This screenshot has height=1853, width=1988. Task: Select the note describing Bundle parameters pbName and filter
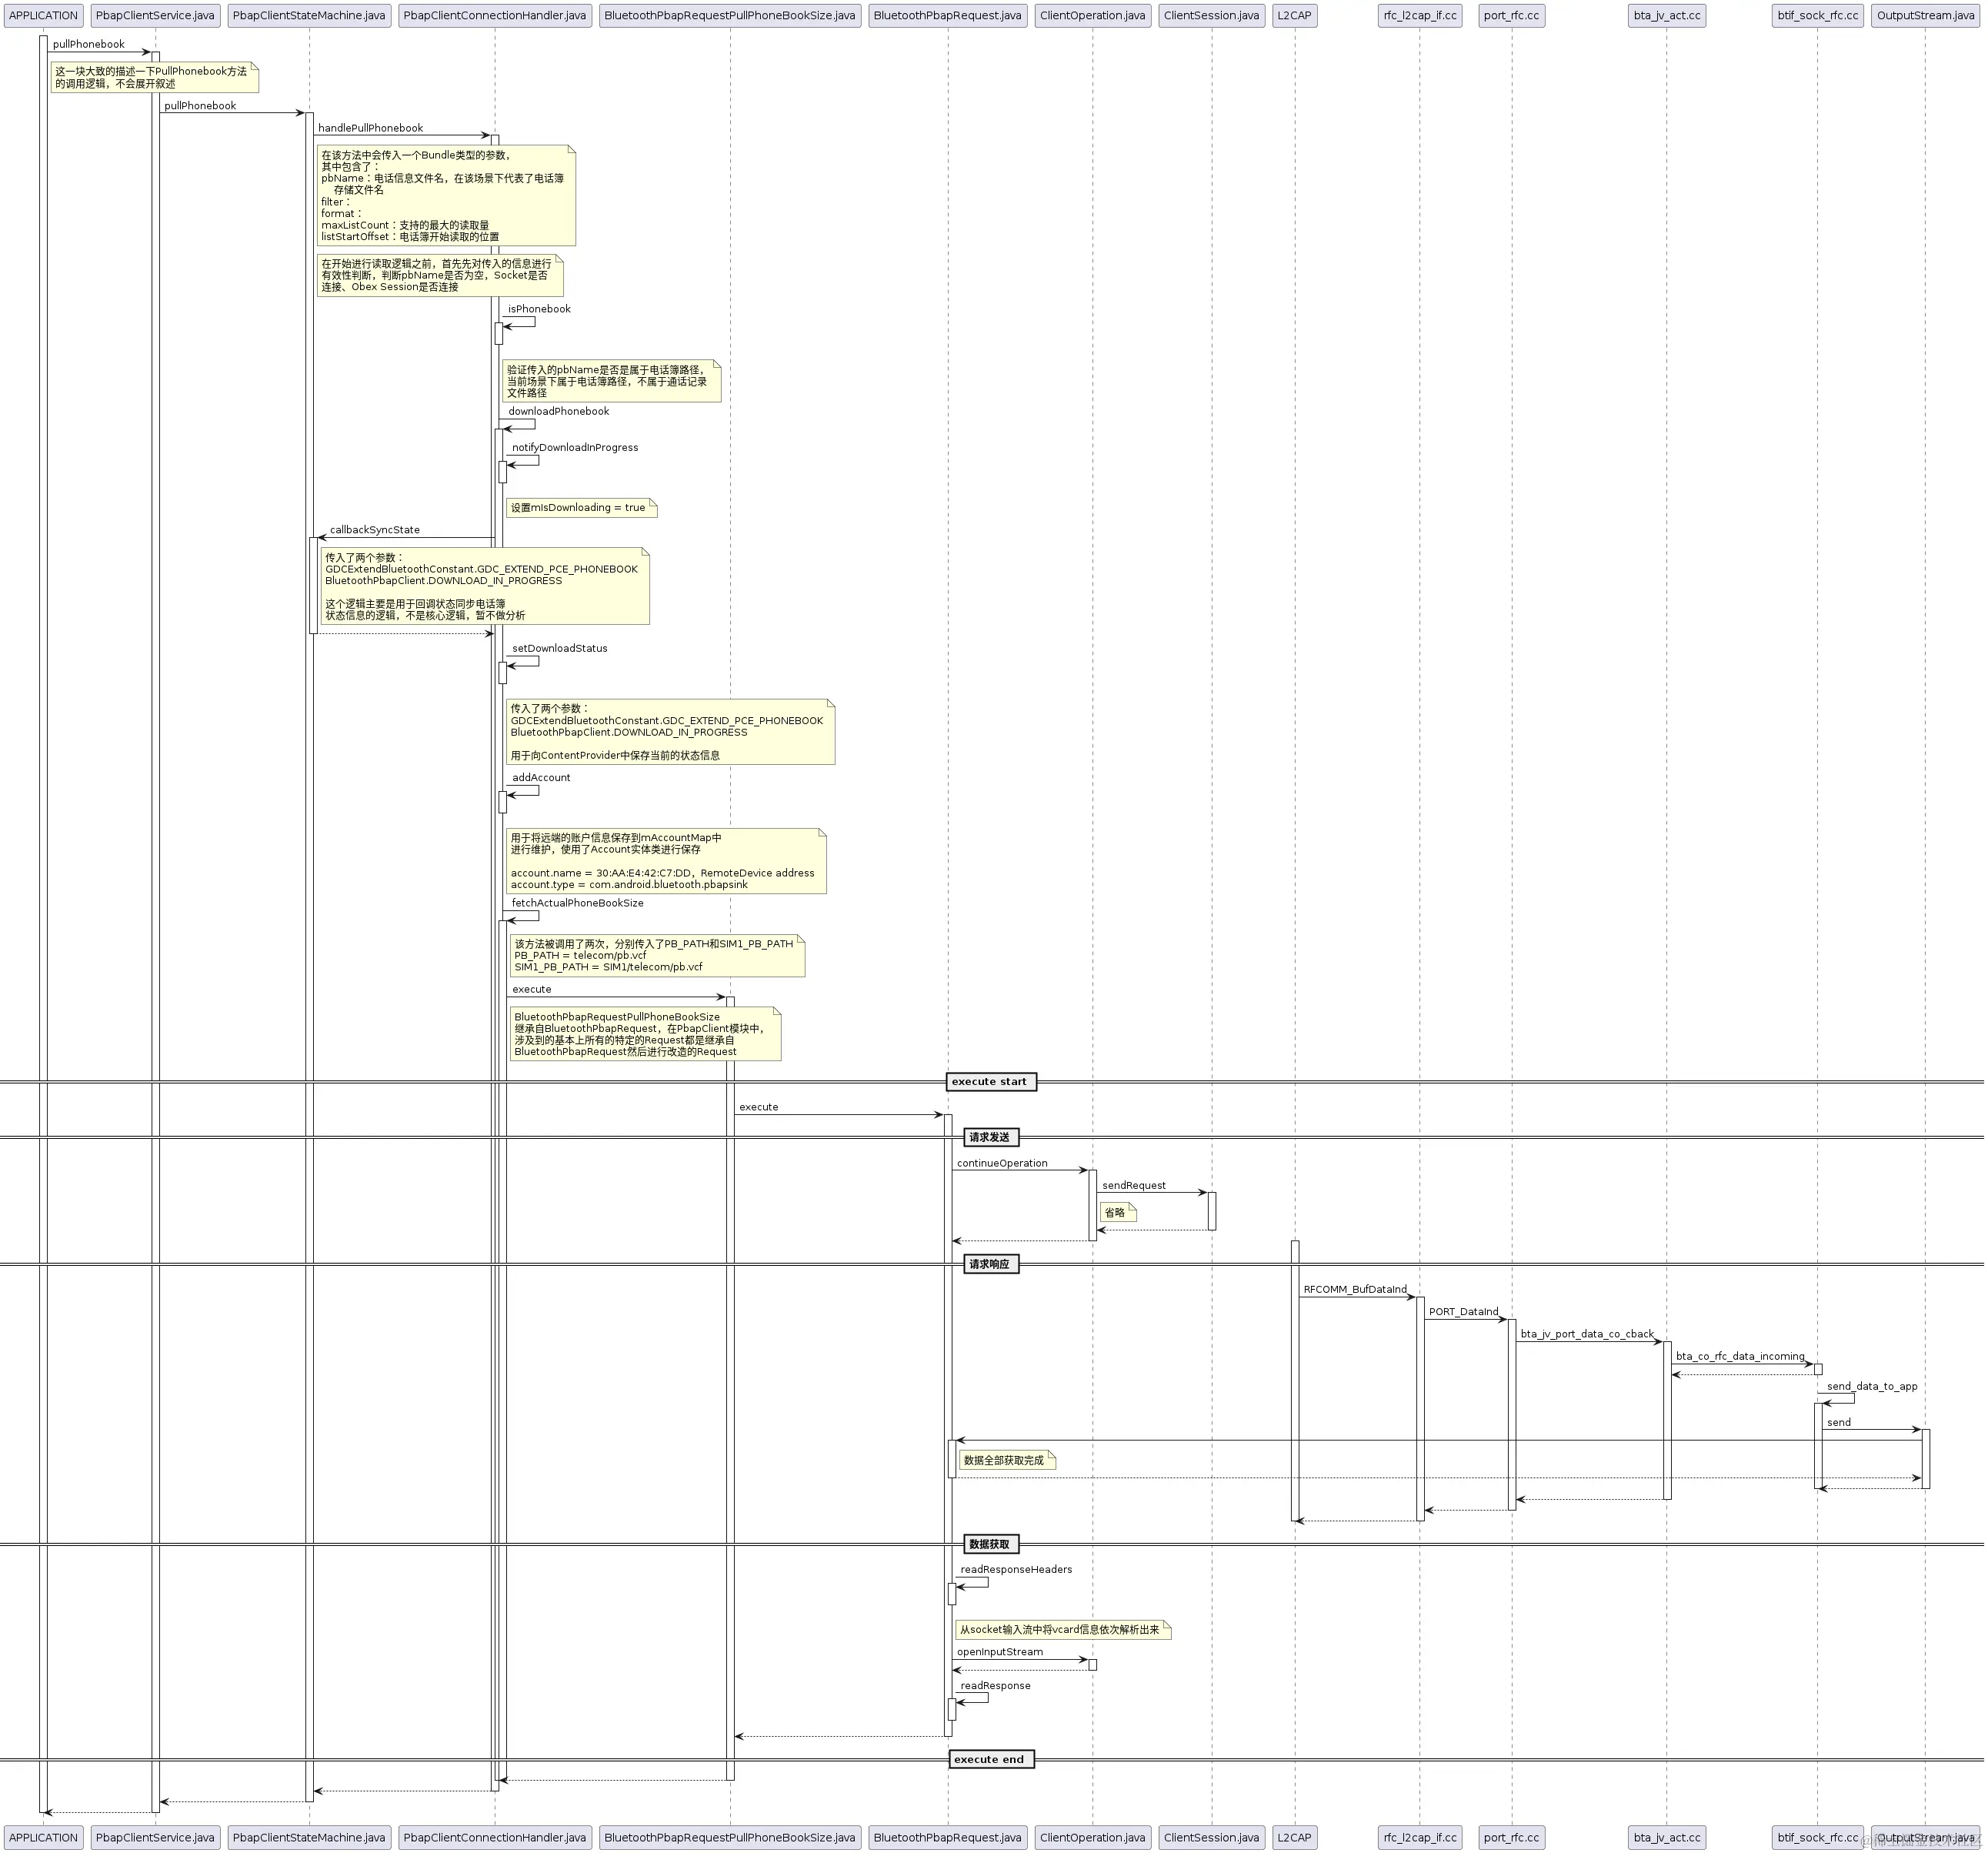click(x=446, y=196)
